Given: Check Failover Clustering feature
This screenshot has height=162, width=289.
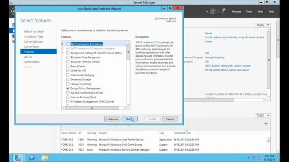Looking at the screenshot, I should point(68,84).
